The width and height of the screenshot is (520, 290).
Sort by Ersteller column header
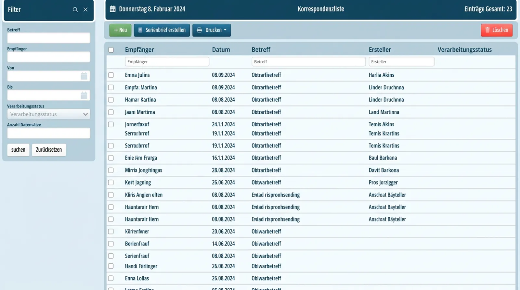(x=380, y=50)
